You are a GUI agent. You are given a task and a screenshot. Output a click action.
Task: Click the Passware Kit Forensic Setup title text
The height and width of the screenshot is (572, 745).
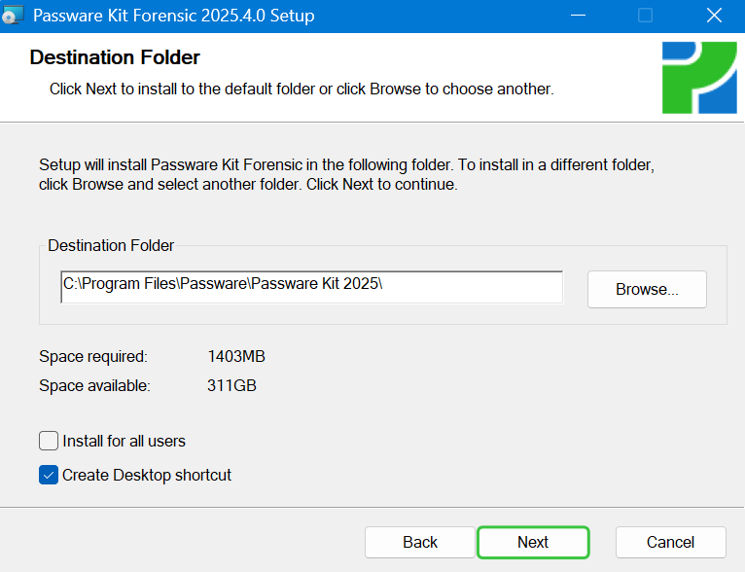(174, 16)
